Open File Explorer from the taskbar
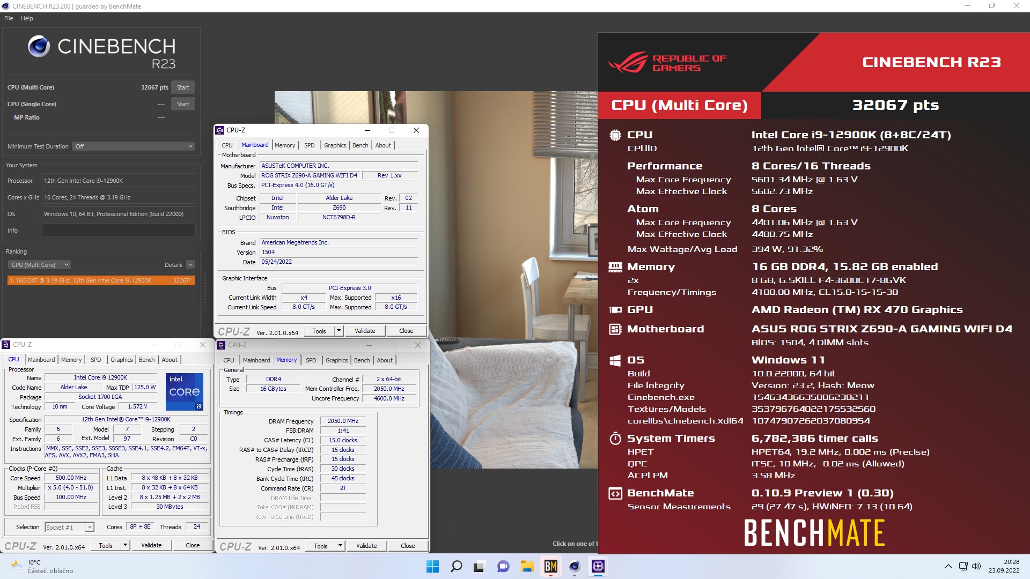 coord(527,566)
